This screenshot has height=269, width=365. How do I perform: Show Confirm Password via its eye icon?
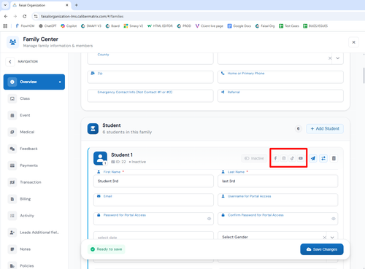pyautogui.click(x=334, y=219)
